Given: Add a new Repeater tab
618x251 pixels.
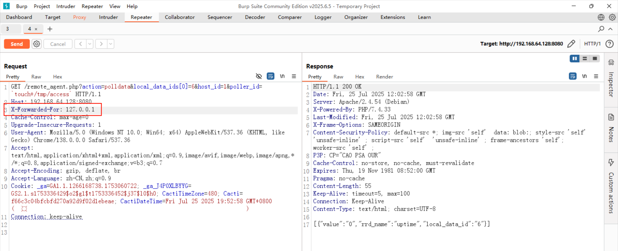Looking at the screenshot, I should [x=50, y=29].
